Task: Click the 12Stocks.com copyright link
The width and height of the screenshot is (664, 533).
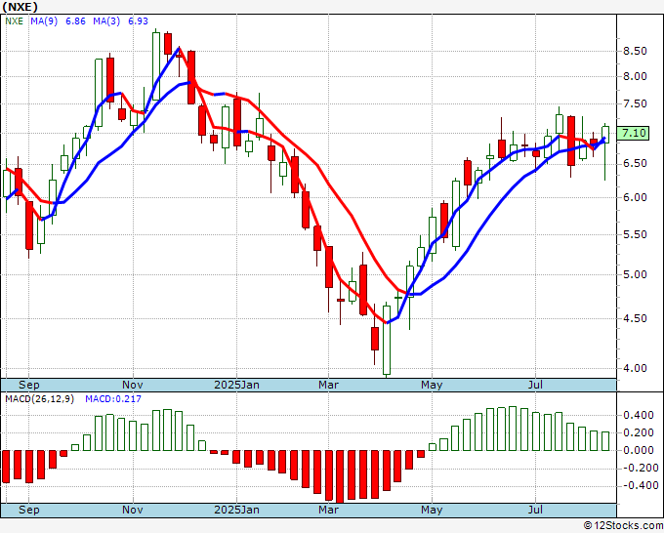Action: click(623, 526)
